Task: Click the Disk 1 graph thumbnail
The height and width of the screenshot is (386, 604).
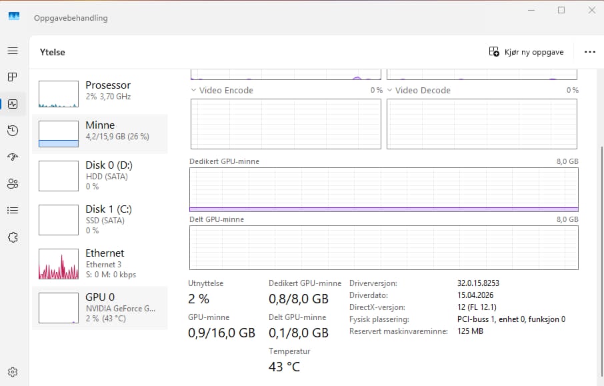Action: [59, 219]
